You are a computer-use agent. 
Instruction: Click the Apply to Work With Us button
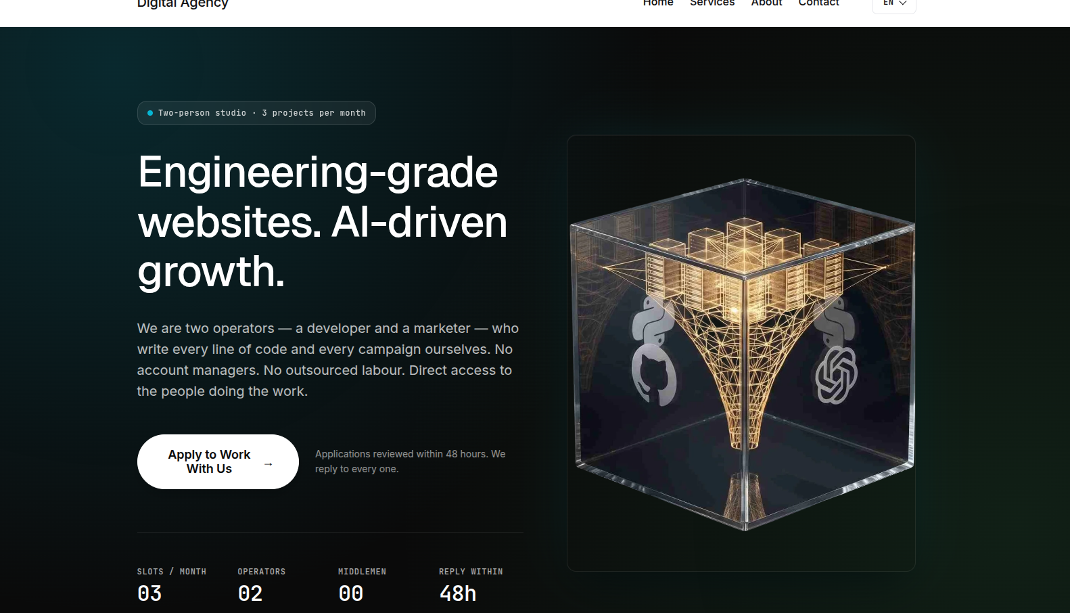click(x=218, y=461)
